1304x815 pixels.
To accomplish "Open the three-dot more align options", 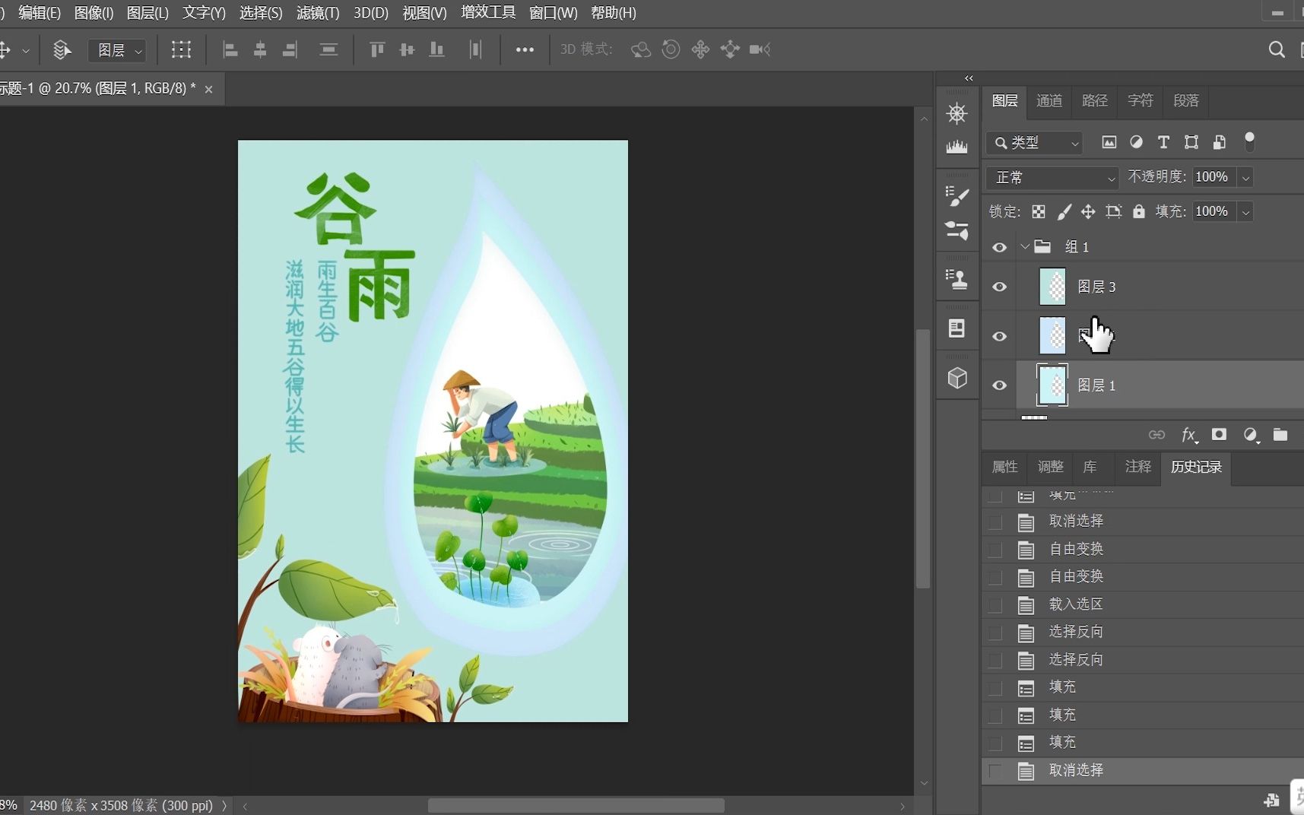I will click(x=525, y=50).
